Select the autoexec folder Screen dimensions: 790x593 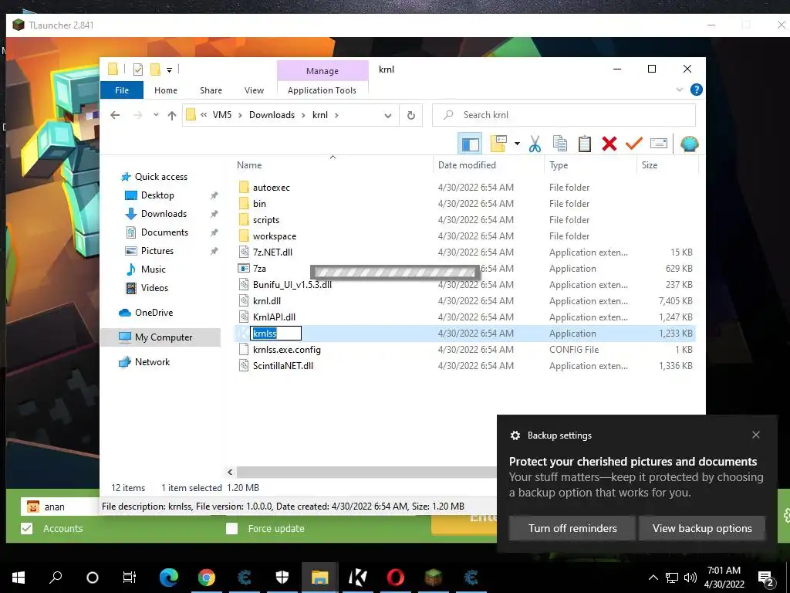coord(271,188)
